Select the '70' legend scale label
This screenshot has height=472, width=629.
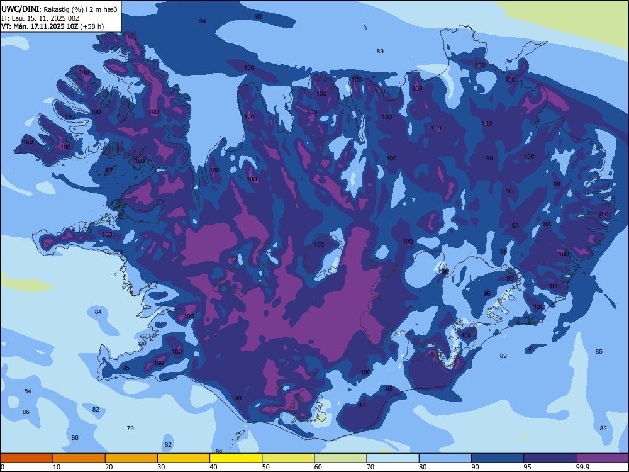[x=370, y=467]
